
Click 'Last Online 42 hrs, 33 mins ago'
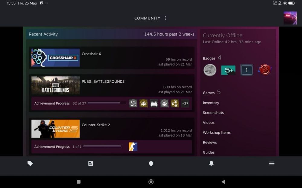232,42
